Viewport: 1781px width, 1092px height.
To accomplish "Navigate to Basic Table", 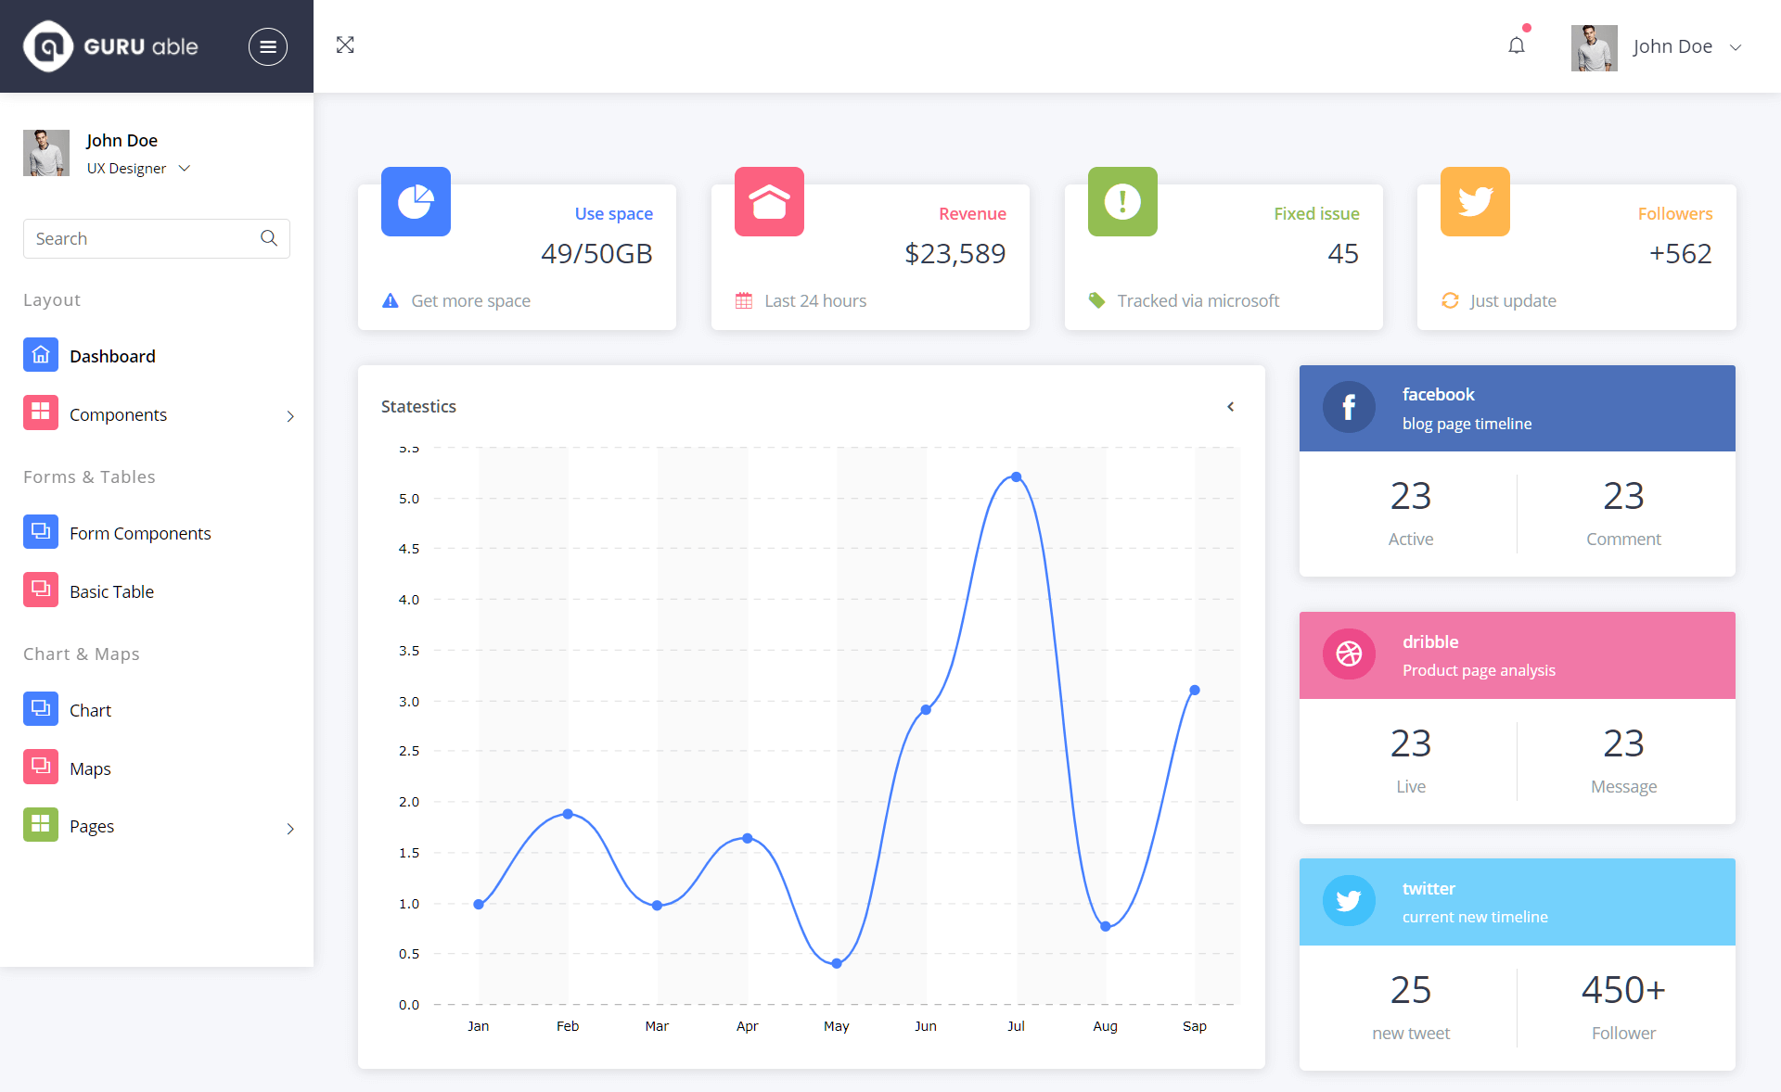I will [x=111, y=590].
